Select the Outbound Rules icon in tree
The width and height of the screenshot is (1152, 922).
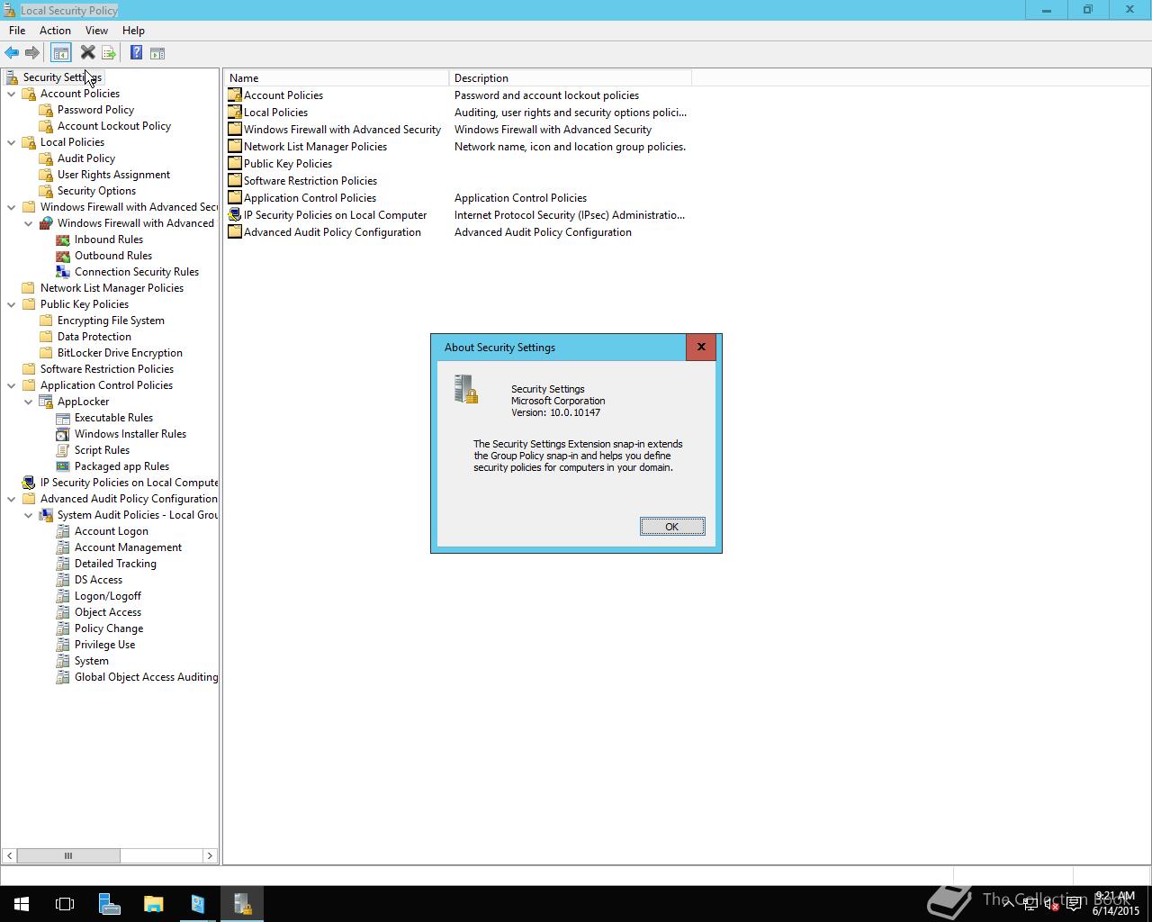[x=63, y=256]
